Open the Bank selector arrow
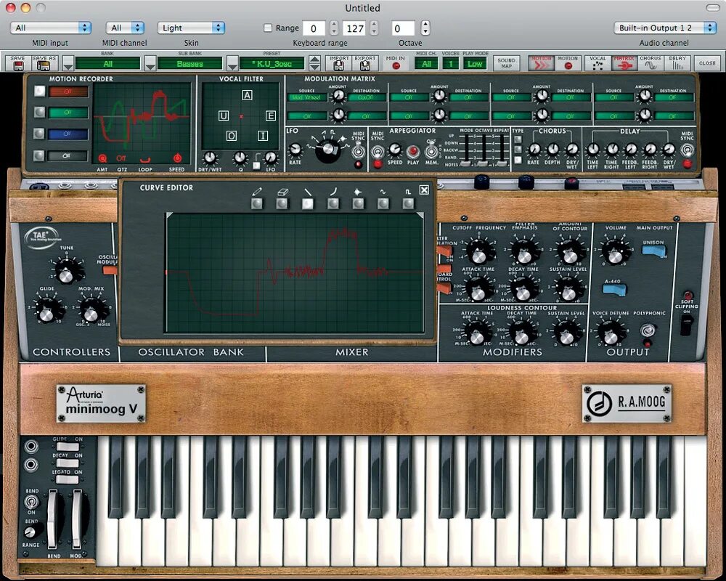The image size is (726, 581). [x=68, y=63]
